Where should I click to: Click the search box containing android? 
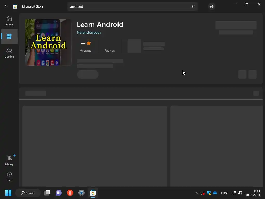tap(132, 6)
